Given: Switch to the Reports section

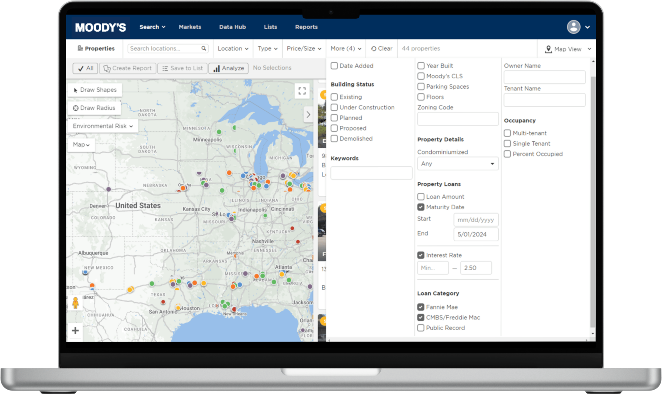Looking at the screenshot, I should (306, 27).
